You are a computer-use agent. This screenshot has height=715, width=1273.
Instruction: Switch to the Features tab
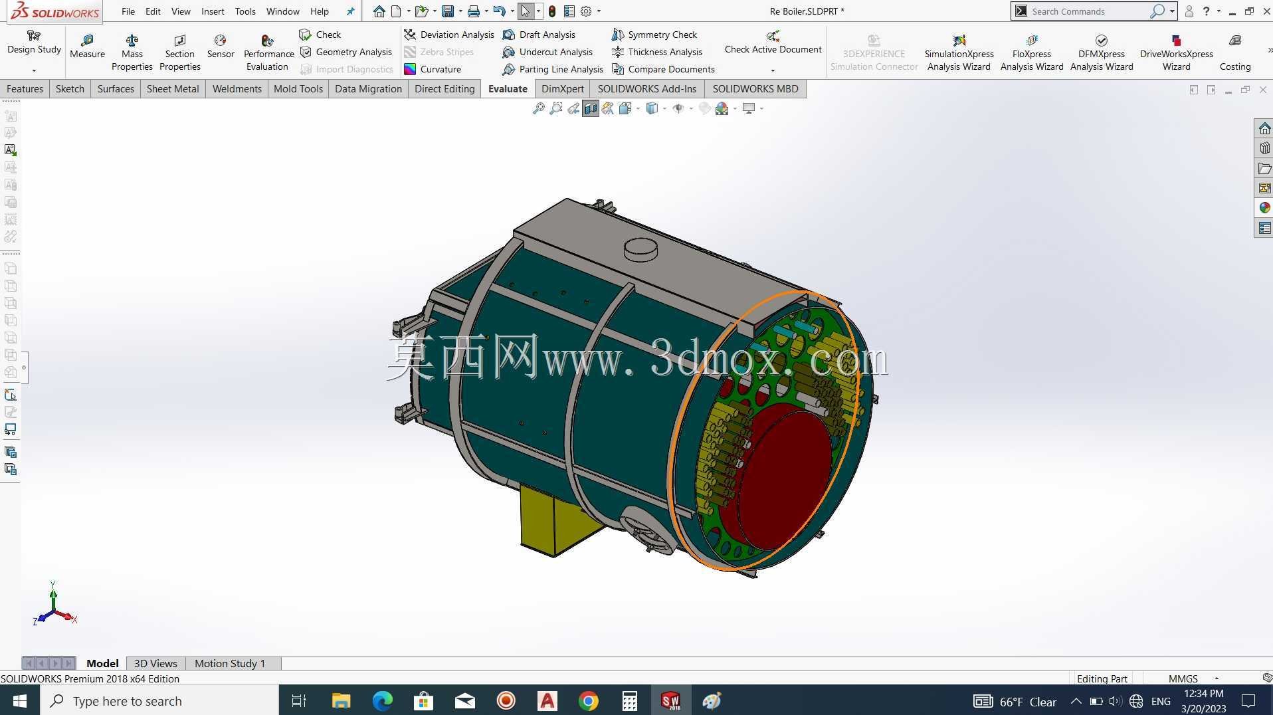25,88
